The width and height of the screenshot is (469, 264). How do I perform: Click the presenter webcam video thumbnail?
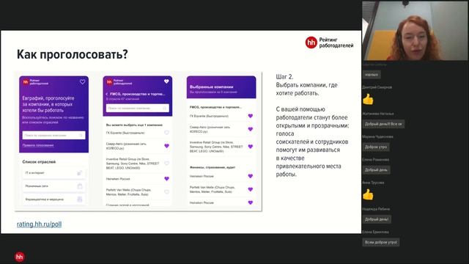[415, 31]
